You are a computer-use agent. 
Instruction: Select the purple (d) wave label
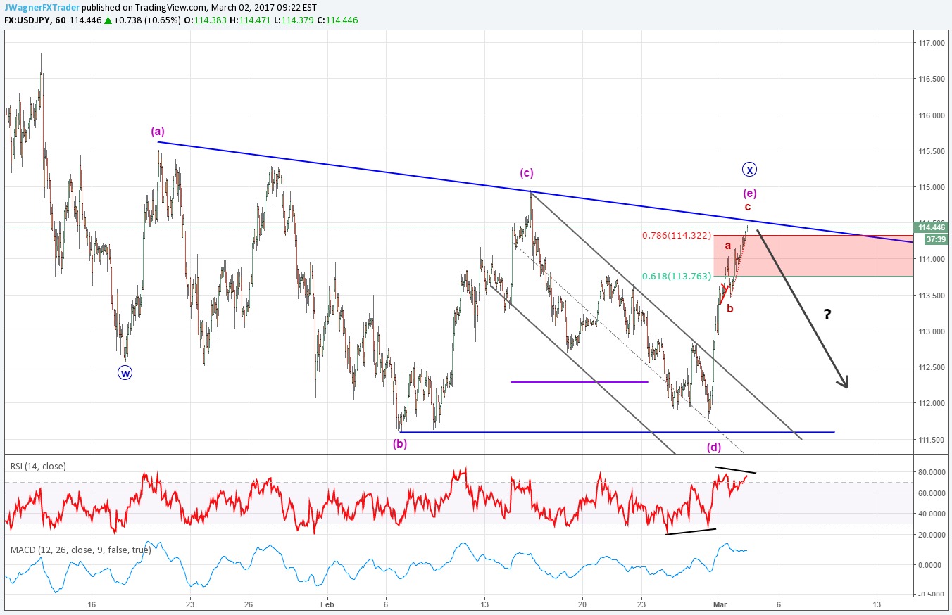[x=714, y=446]
